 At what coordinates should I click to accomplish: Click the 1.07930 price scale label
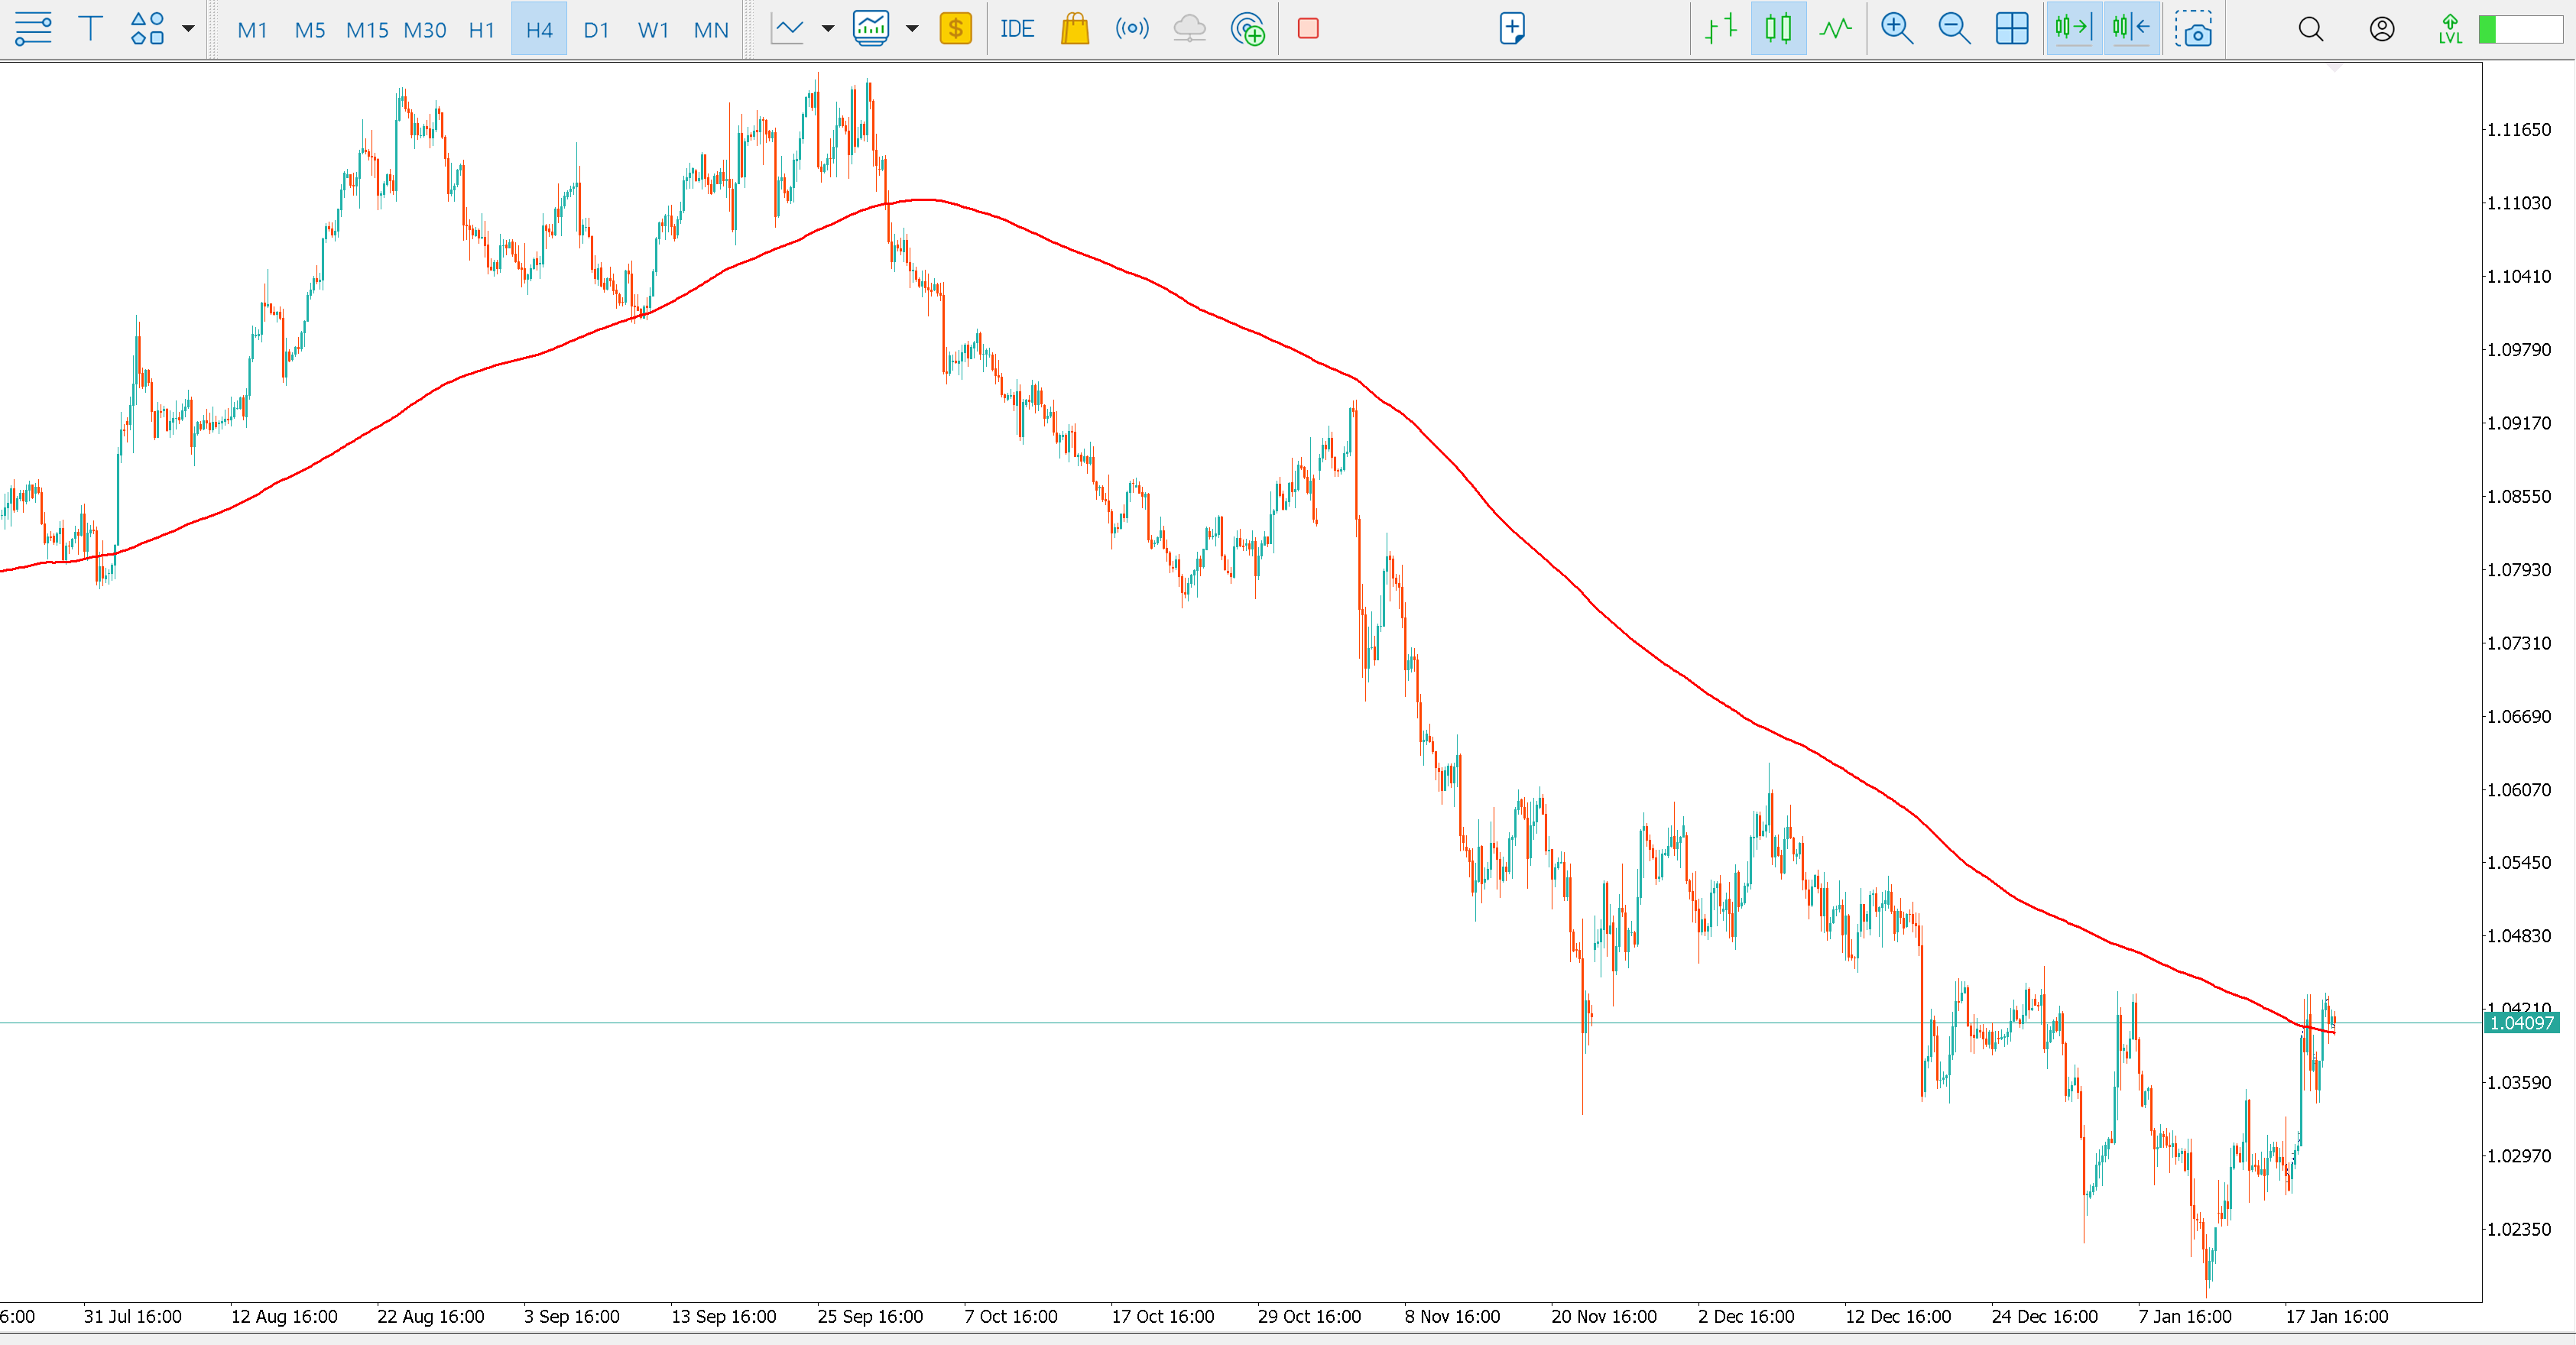pyautogui.click(x=2519, y=570)
